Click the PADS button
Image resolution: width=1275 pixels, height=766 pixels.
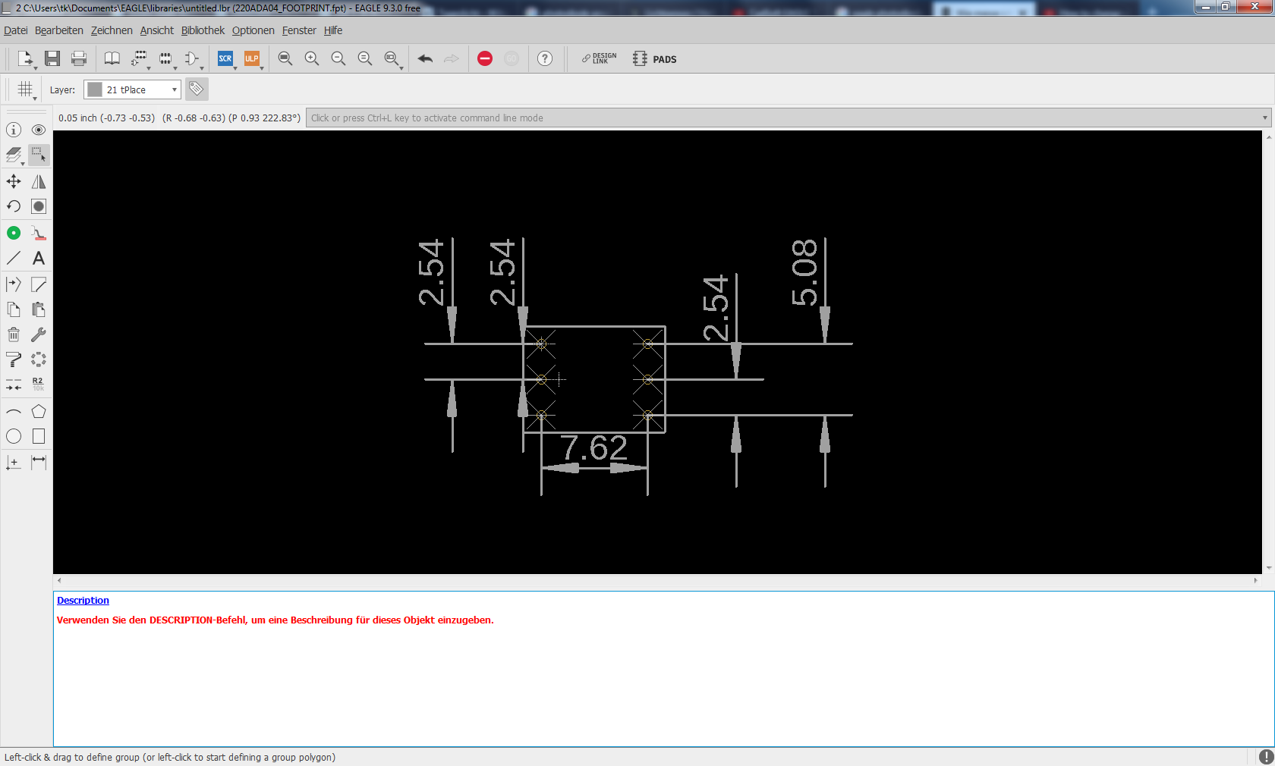coord(654,58)
